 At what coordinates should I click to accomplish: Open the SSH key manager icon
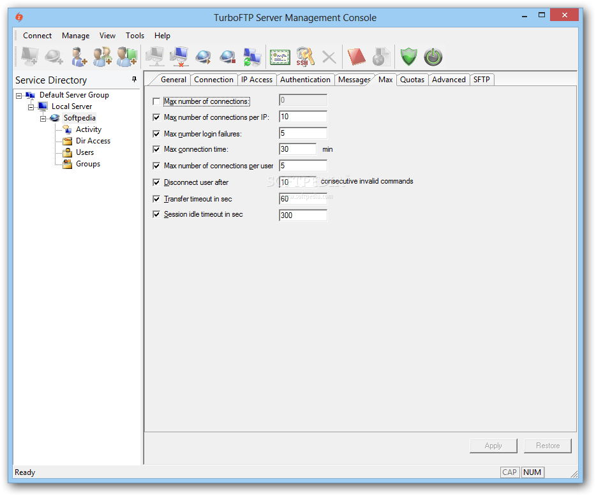click(305, 57)
